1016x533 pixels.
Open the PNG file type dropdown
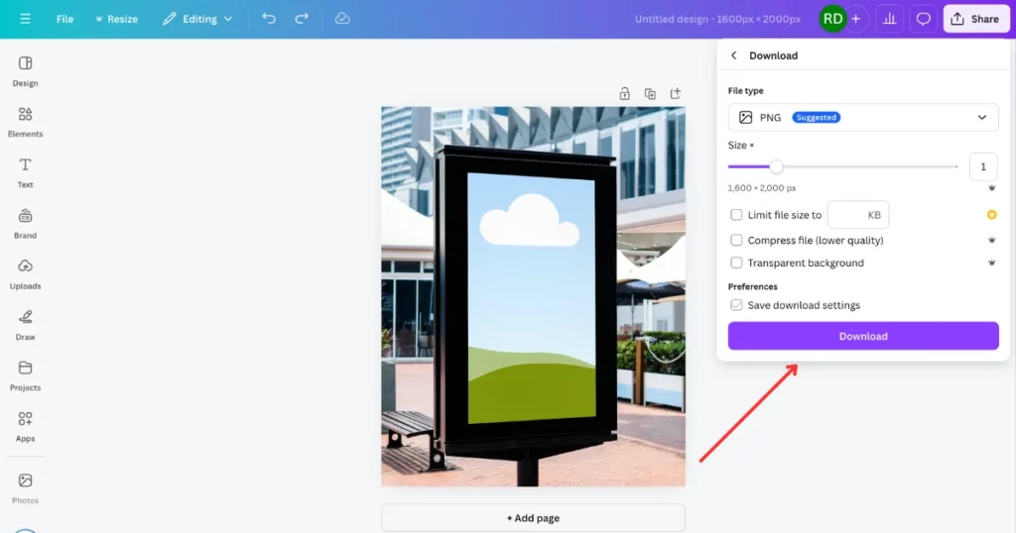click(863, 117)
